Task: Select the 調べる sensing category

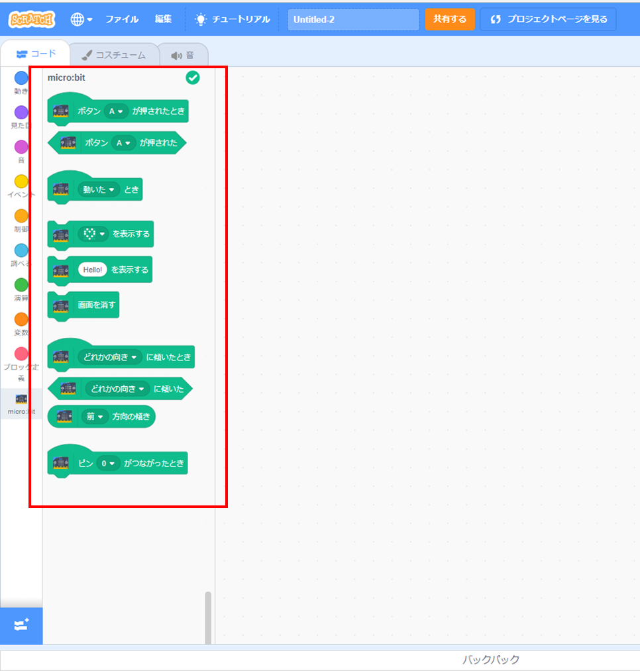Action: point(21,256)
